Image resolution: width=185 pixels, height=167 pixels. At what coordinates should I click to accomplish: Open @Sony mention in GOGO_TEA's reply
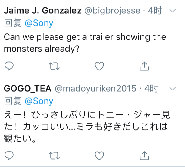click(x=39, y=101)
